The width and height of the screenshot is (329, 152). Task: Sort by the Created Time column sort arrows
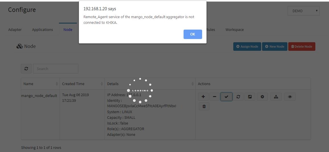(x=102, y=84)
